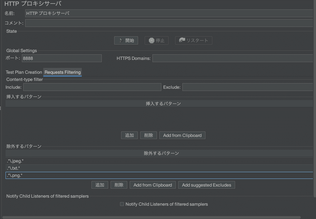
Task: Click Add from Clipboard for include patterns
Action: pos(182,135)
